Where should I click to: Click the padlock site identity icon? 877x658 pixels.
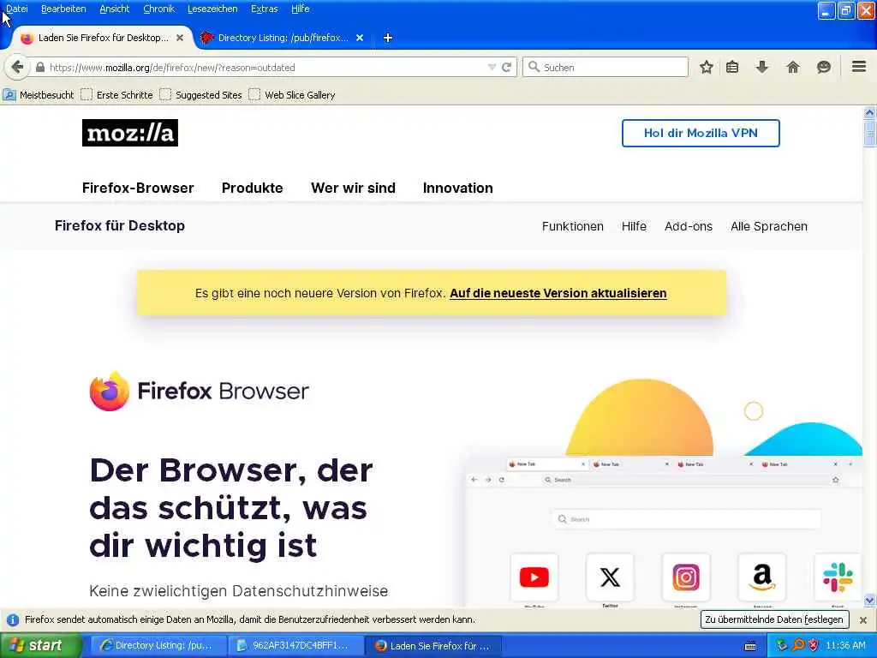point(39,67)
